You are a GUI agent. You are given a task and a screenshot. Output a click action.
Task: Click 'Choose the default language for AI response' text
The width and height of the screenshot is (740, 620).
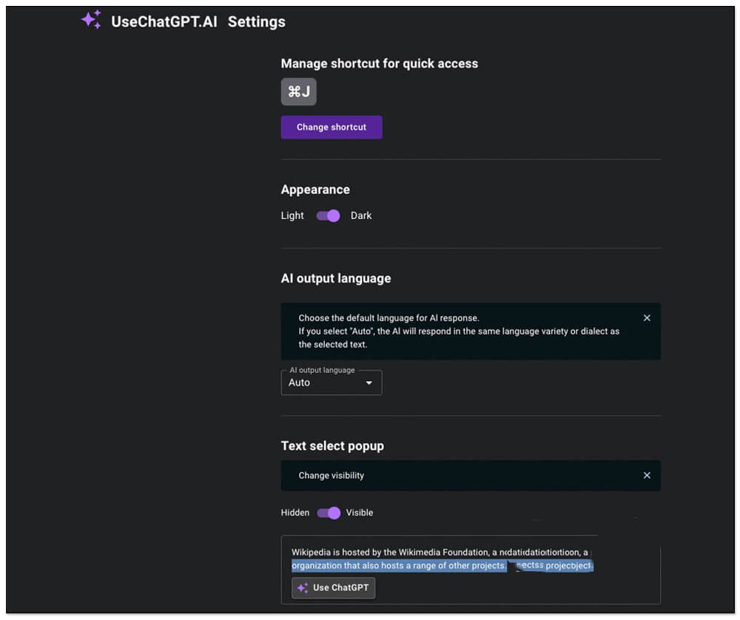[389, 318]
